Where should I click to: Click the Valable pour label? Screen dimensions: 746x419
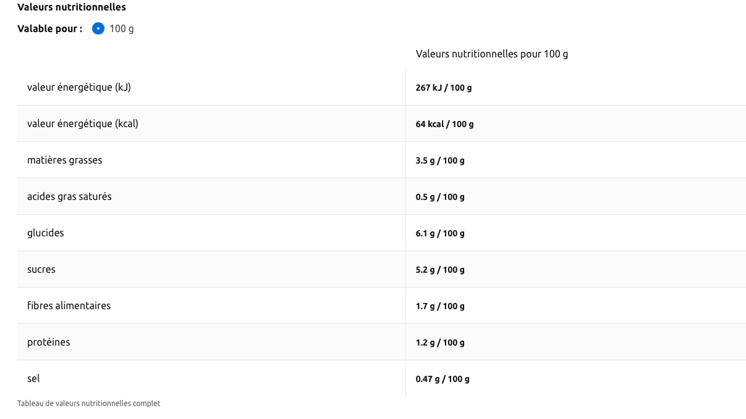point(49,28)
